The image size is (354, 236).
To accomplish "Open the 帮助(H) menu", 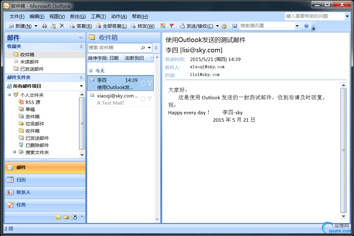I will pyautogui.click(x=140, y=17).
